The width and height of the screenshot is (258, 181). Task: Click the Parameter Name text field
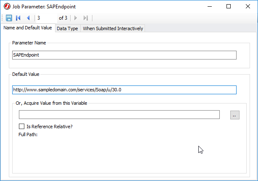coord(124,55)
